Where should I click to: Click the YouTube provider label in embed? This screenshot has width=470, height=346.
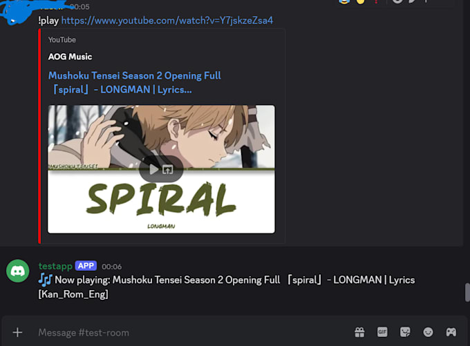click(62, 40)
